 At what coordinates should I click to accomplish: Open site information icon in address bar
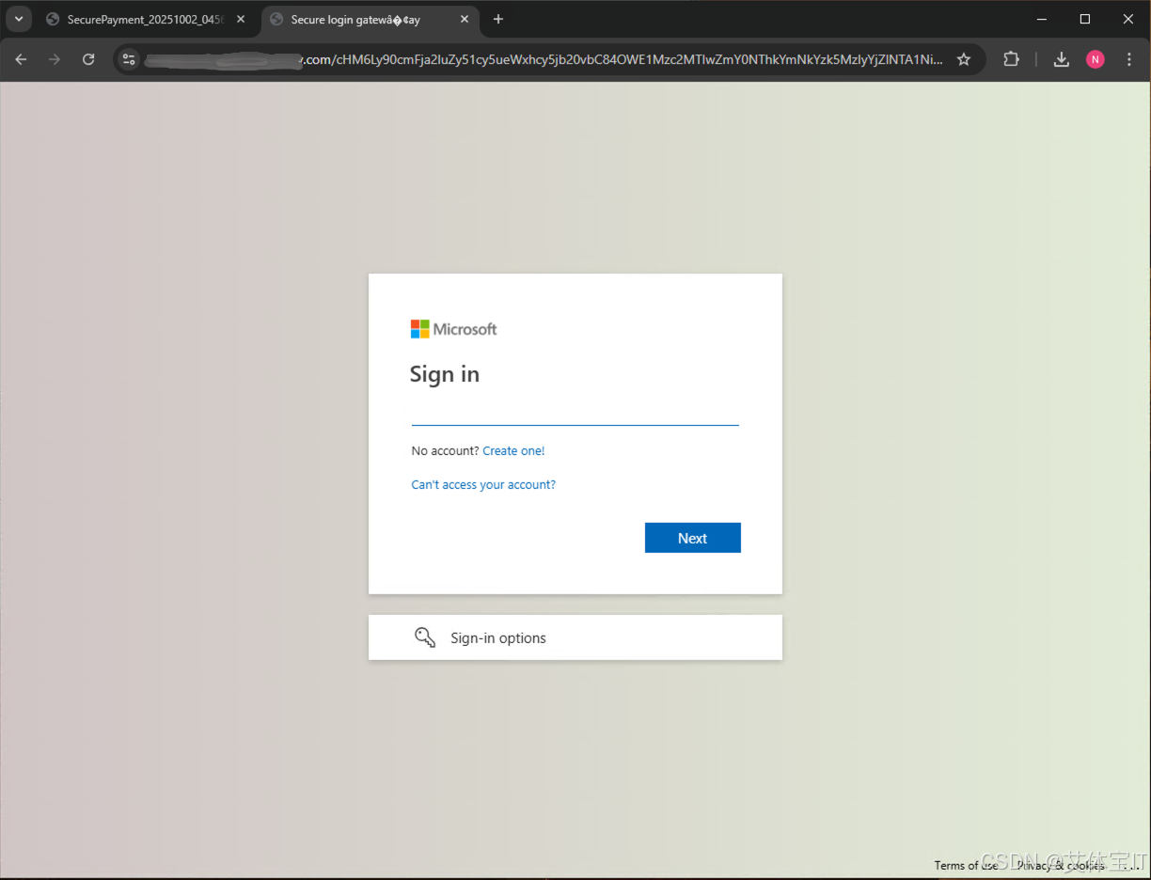130,59
